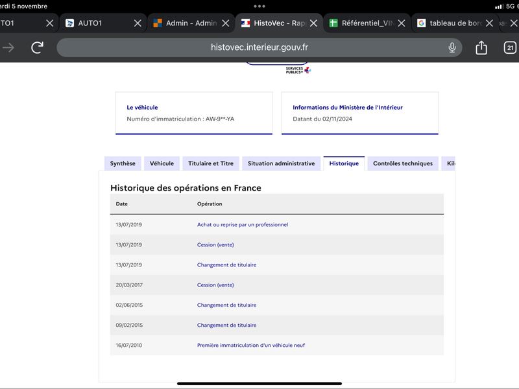Click the AUTO1 tab favicon
Viewport: 519px width, 389px height.
click(69, 23)
